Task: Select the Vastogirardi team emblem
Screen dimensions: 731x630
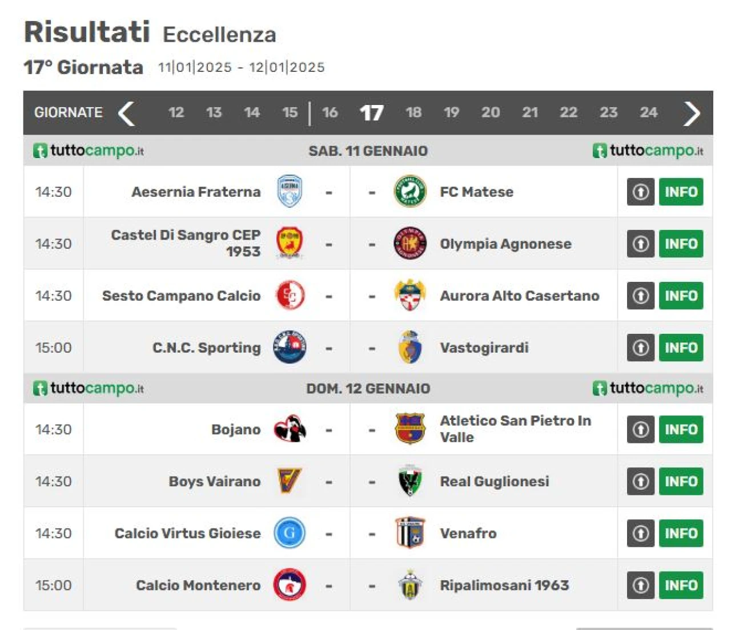Action: tap(409, 348)
